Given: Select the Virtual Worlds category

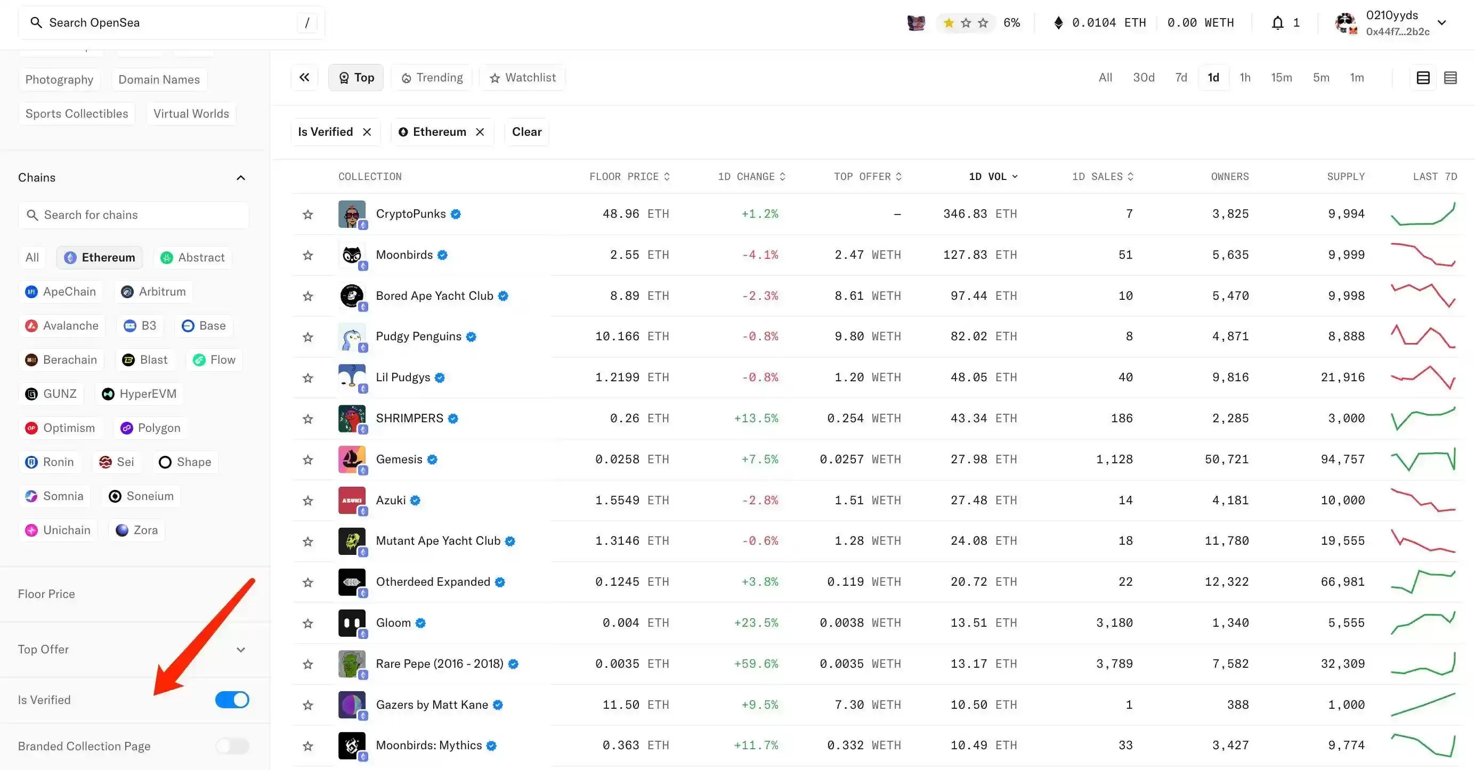Looking at the screenshot, I should 191,114.
